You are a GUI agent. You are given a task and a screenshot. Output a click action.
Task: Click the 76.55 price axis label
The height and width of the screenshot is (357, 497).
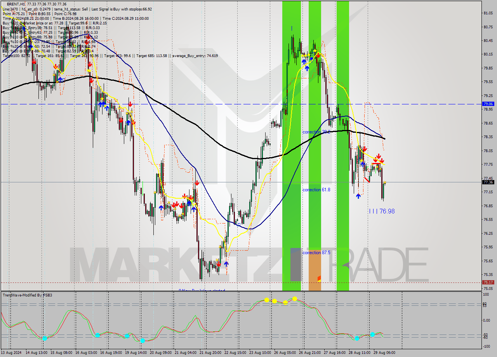(488, 219)
